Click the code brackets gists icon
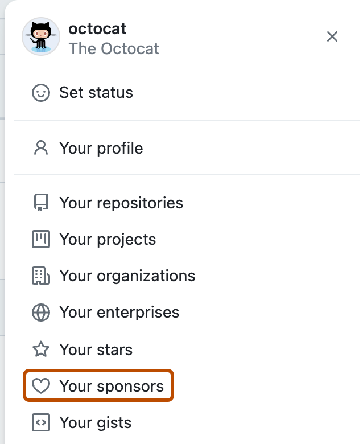This screenshot has height=444, width=363. tap(41, 423)
